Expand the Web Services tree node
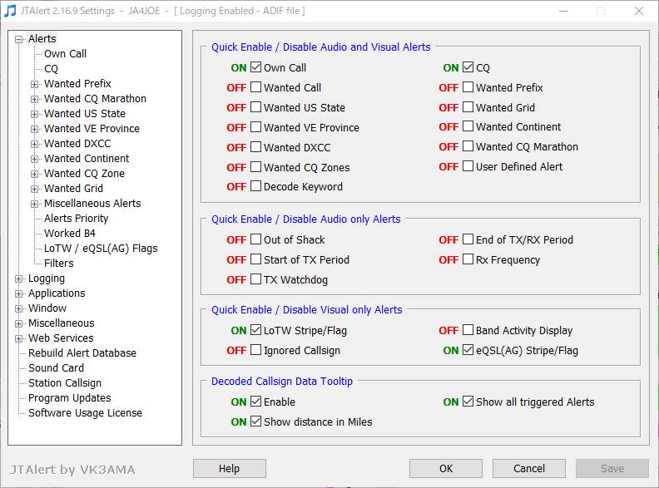 [18, 338]
